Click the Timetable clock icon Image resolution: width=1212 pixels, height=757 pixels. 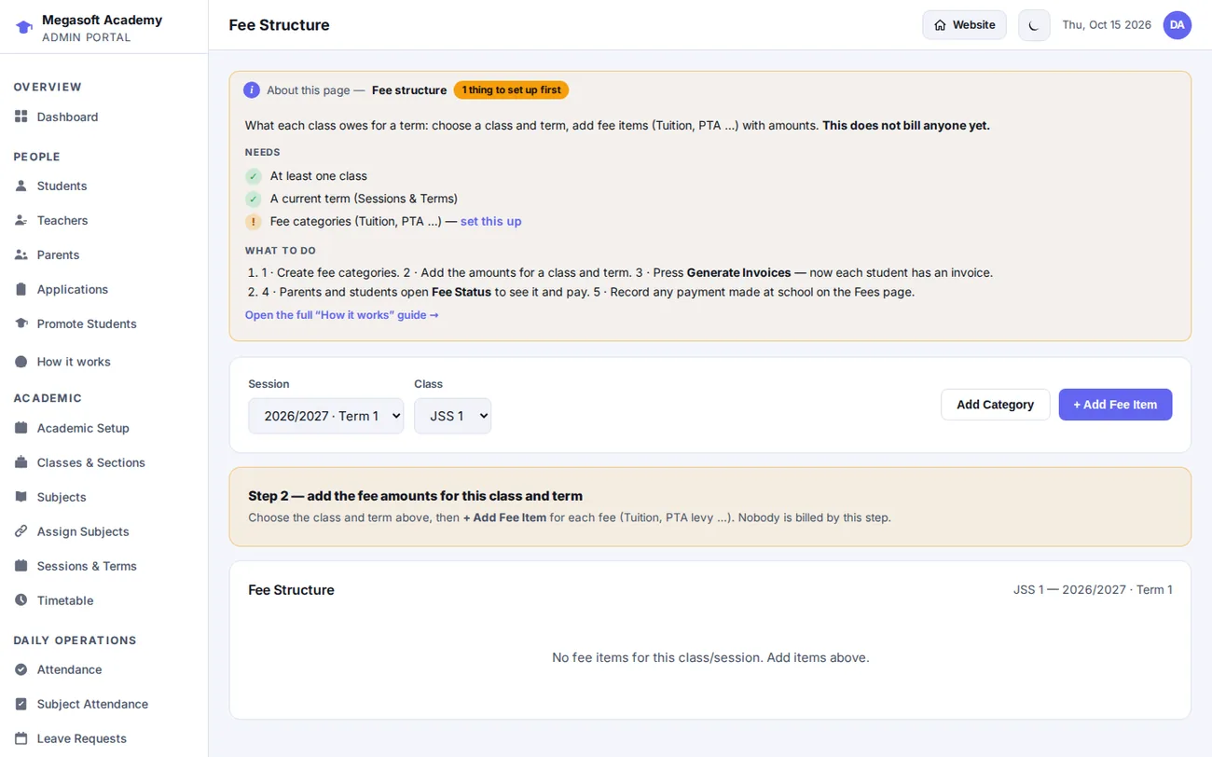click(x=21, y=600)
